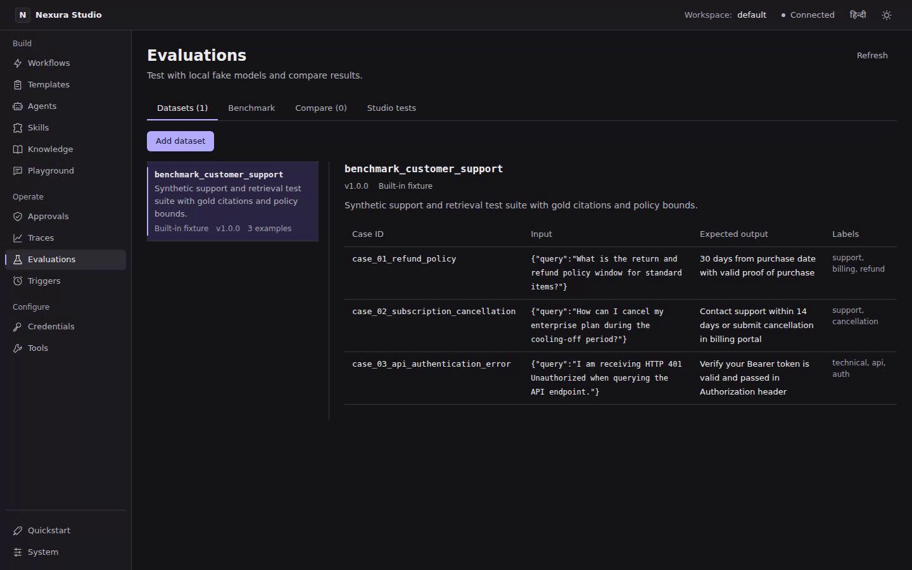Viewport: 912px width, 570px height.
Task: Click the Knowledge book icon
Action: (18, 149)
